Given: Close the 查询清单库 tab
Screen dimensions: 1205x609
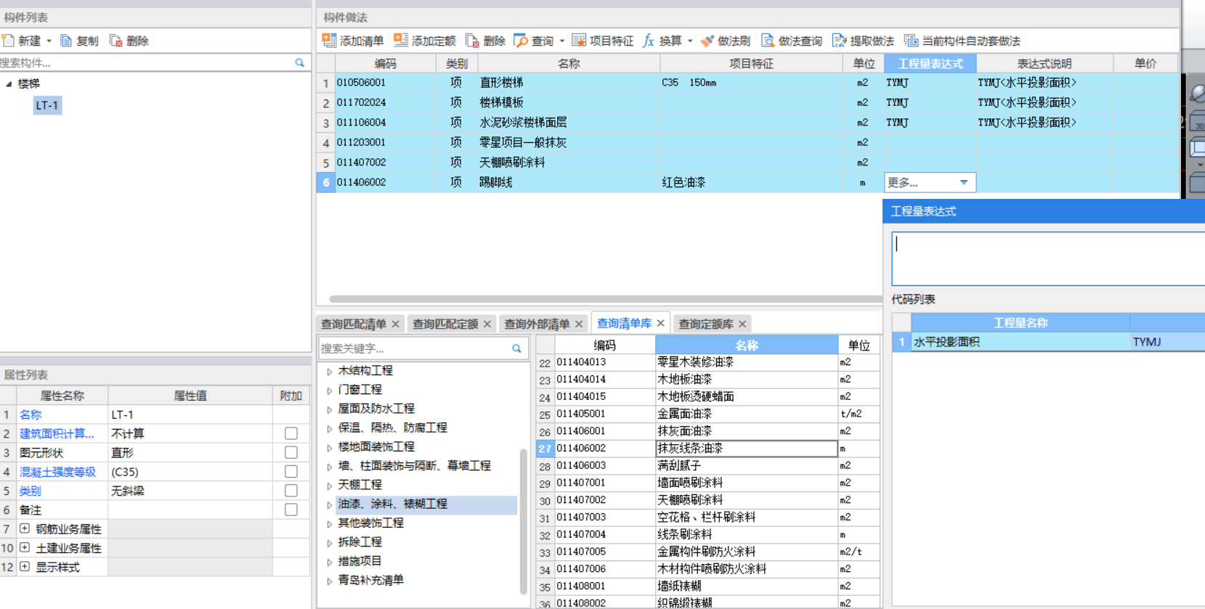Looking at the screenshot, I should [660, 323].
